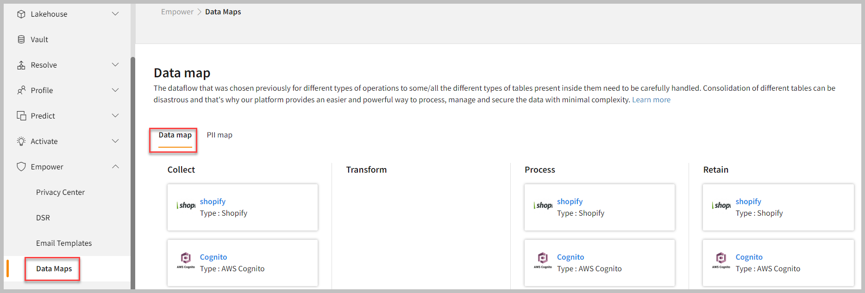The width and height of the screenshot is (865, 293).
Task: Click AWS Cognito logo in Process column
Action: coord(543,260)
